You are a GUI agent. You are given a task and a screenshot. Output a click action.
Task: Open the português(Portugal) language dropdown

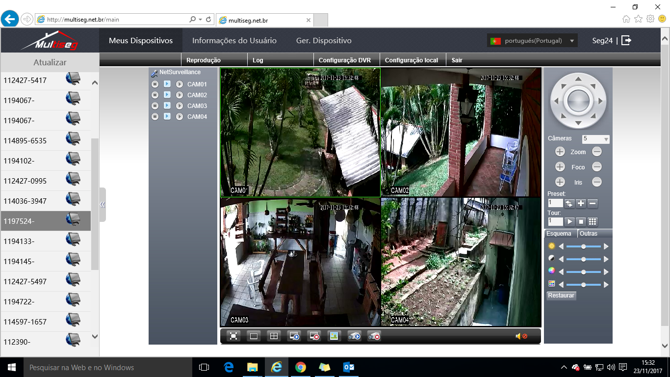tap(532, 41)
